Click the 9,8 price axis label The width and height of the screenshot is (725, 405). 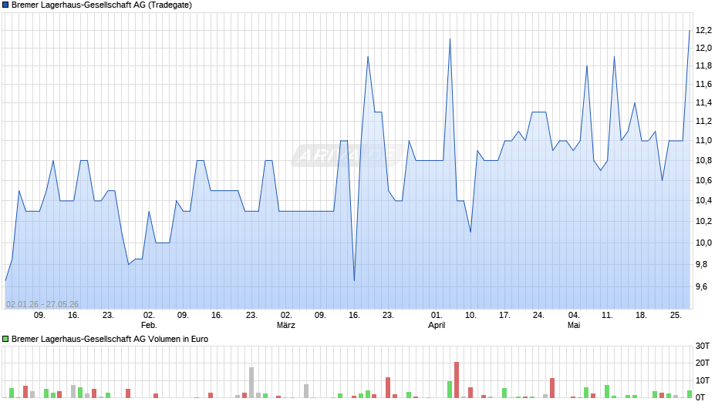pos(702,265)
